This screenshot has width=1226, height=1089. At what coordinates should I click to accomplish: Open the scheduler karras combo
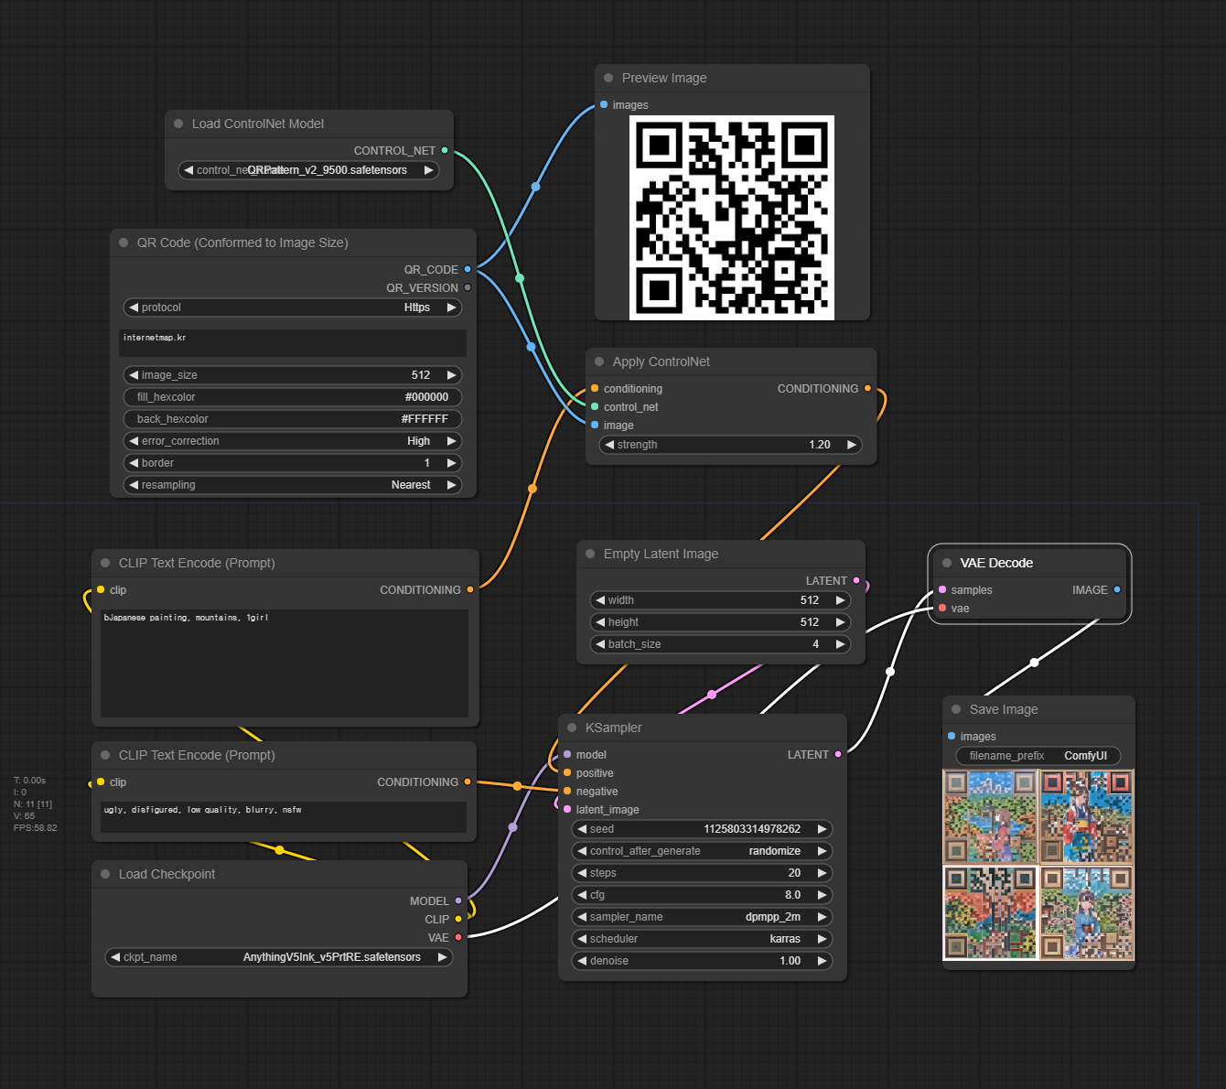(702, 939)
